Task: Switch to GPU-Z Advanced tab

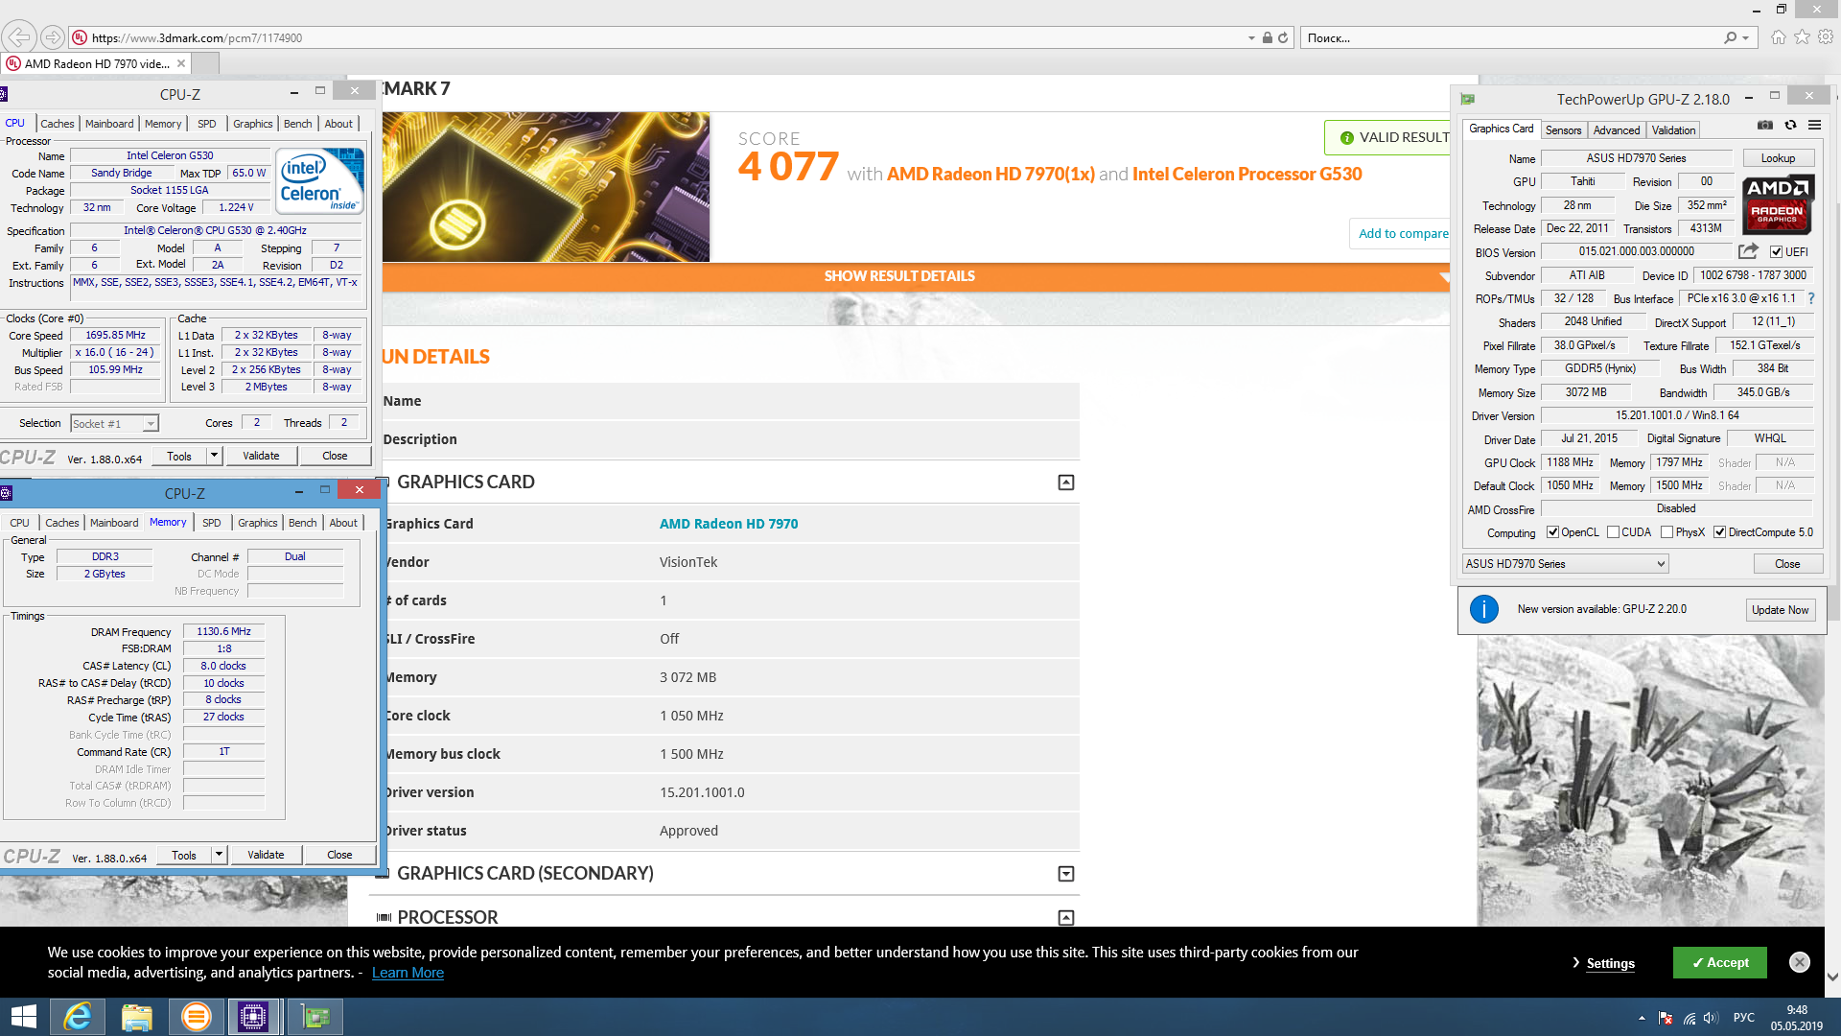Action: (1617, 130)
